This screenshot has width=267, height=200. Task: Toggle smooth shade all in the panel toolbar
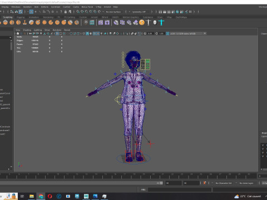click(87, 33)
